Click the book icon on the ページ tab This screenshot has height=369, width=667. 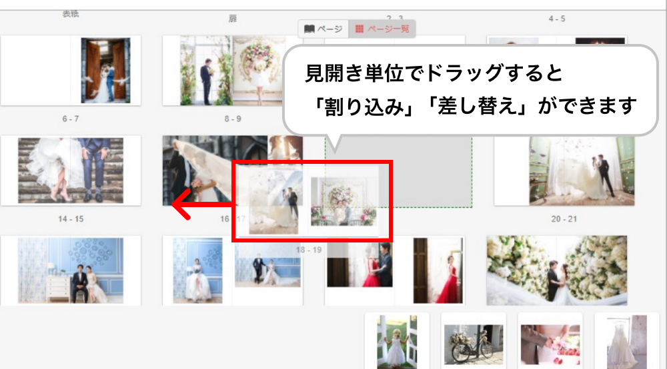coord(309,29)
